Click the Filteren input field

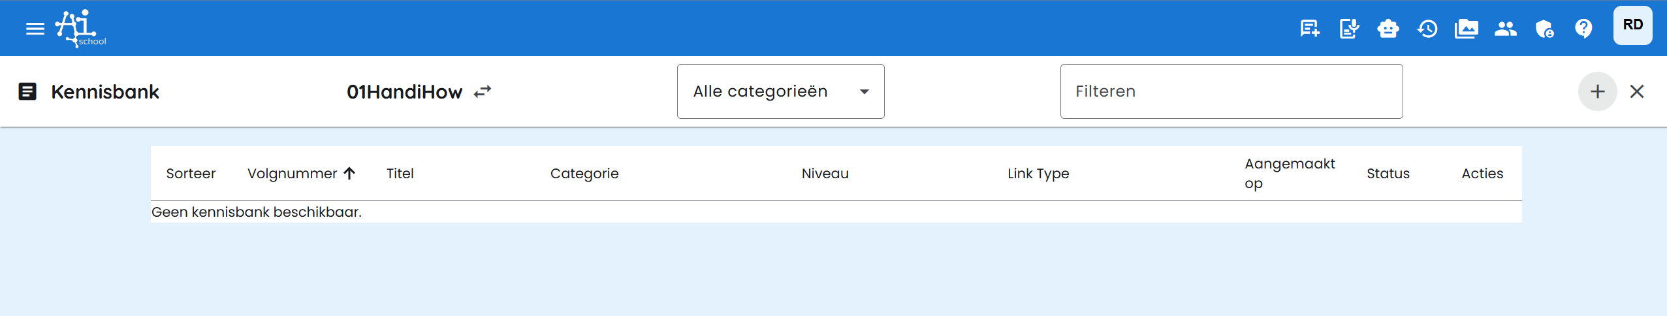tap(1231, 91)
